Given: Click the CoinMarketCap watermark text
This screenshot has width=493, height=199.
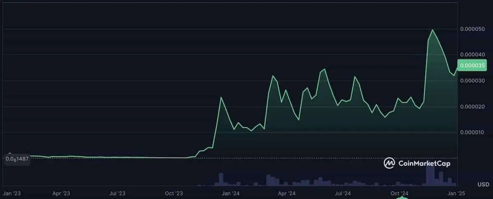Looking at the screenshot, I should [x=424, y=163].
